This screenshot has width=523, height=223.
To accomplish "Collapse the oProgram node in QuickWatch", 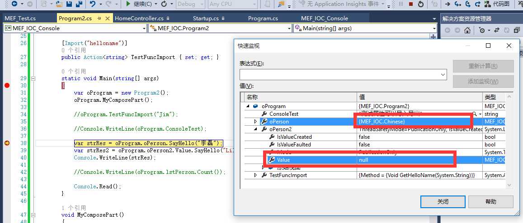I will pos(248,106).
